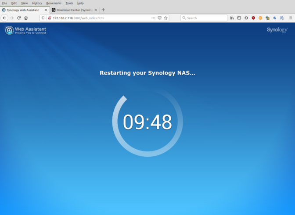
Task: Click the blue S extension icon
Action: [x=274, y=18]
